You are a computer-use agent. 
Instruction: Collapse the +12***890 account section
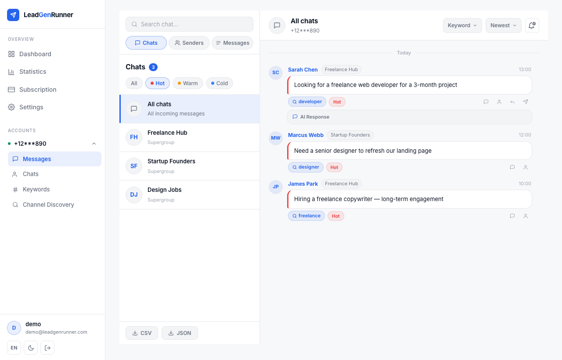point(94,144)
